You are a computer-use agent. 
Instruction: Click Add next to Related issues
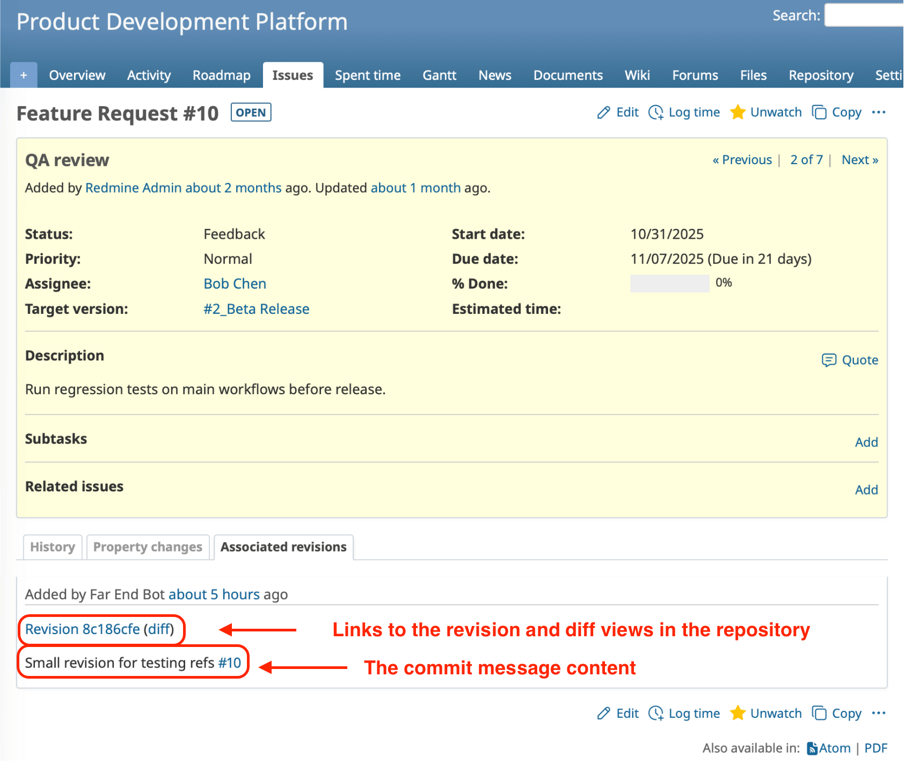tap(866, 489)
